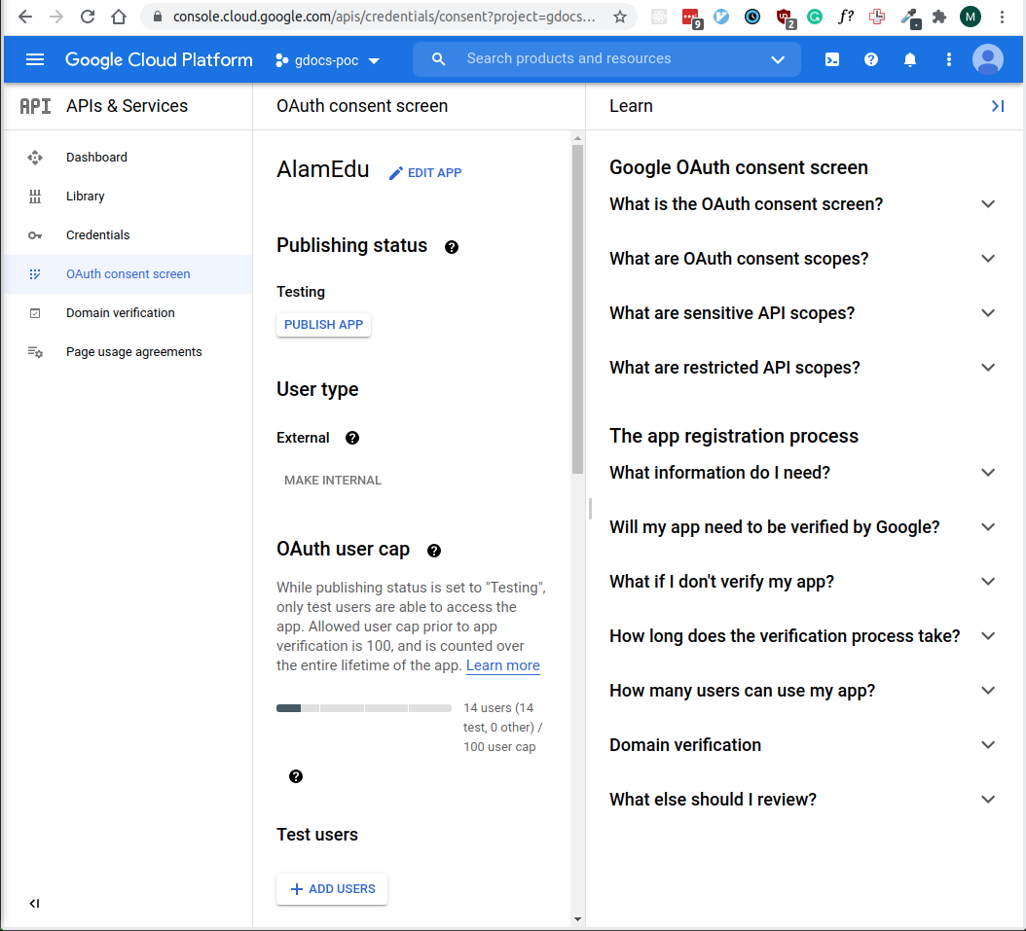Image resolution: width=1026 pixels, height=931 pixels.
Task: Open the Grammarly extension icon
Action: (815, 17)
